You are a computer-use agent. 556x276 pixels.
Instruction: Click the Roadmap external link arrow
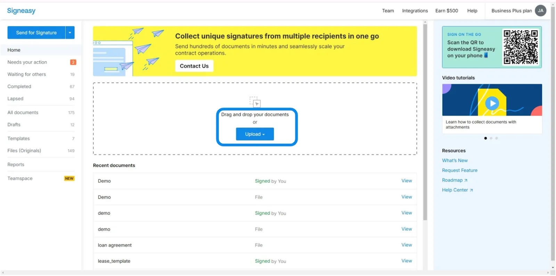[x=466, y=180]
